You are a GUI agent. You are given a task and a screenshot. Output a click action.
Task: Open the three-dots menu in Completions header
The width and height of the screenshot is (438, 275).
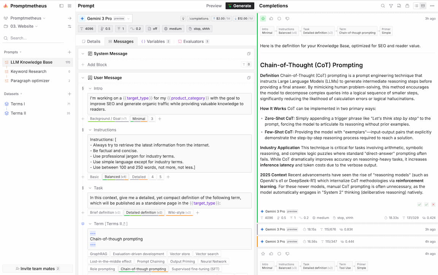tap(432, 6)
